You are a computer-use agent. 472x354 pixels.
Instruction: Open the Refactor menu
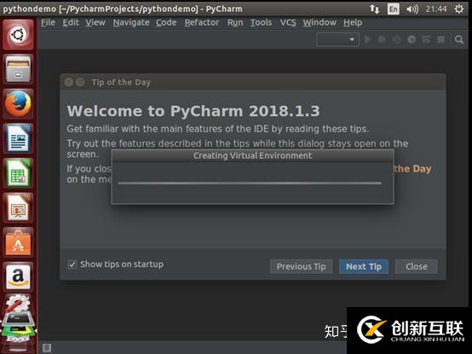click(202, 22)
